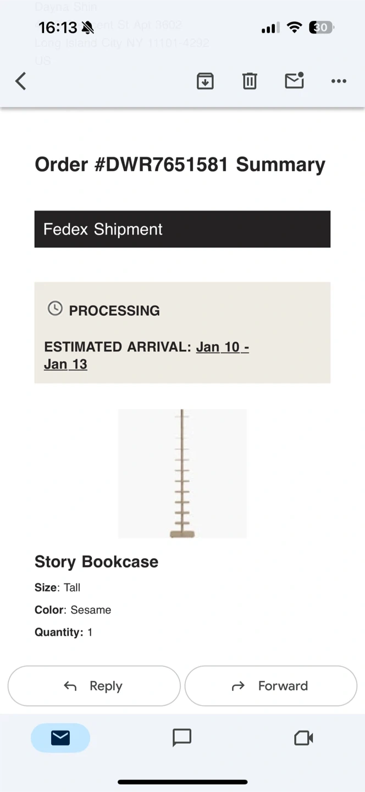Switch to the Mail tab
Screen dimensions: 365x792
[x=60, y=738]
